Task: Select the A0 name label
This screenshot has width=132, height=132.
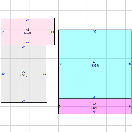Action: pyautogui.click(x=95, y=62)
